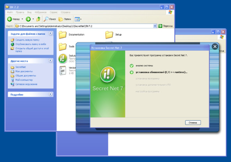Viewport: 231px width, 162px height.
Task: Open the Вид menu
Action: [29, 12]
